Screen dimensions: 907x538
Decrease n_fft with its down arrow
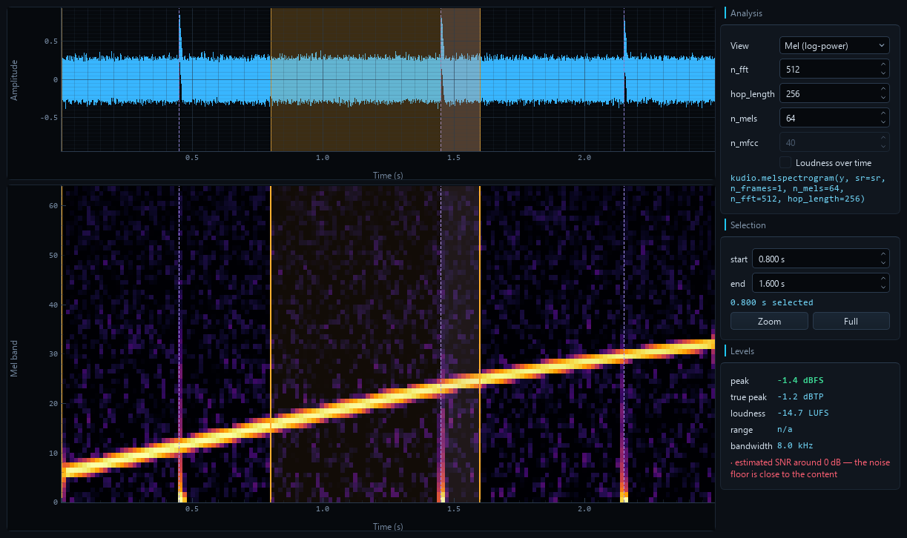pyautogui.click(x=883, y=74)
